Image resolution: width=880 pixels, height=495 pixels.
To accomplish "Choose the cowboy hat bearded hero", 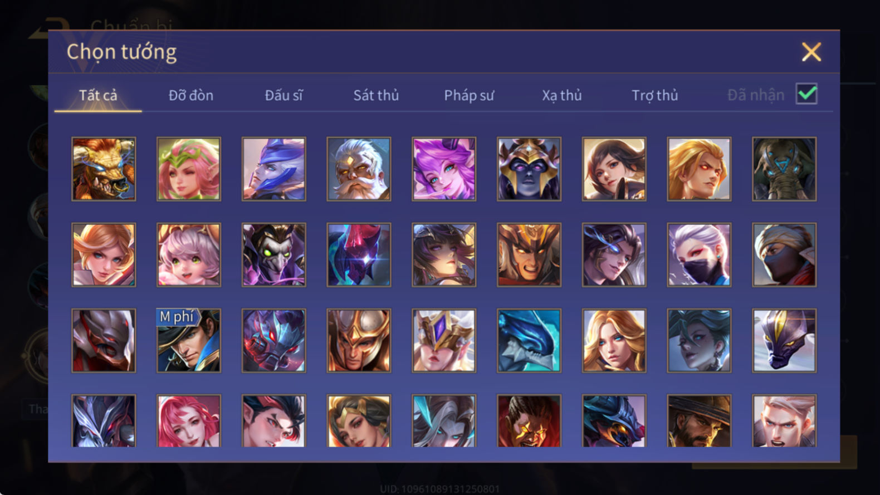I will click(x=699, y=421).
